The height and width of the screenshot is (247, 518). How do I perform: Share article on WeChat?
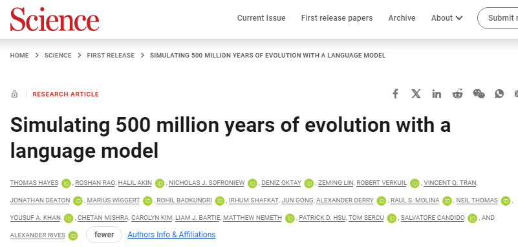pos(479,94)
